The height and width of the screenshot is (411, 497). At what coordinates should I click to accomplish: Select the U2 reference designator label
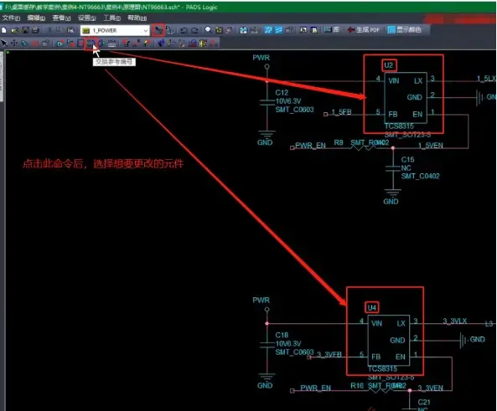pyautogui.click(x=389, y=65)
